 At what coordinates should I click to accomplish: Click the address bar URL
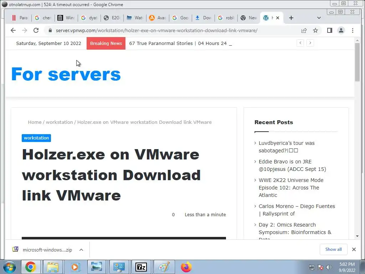[156, 31]
